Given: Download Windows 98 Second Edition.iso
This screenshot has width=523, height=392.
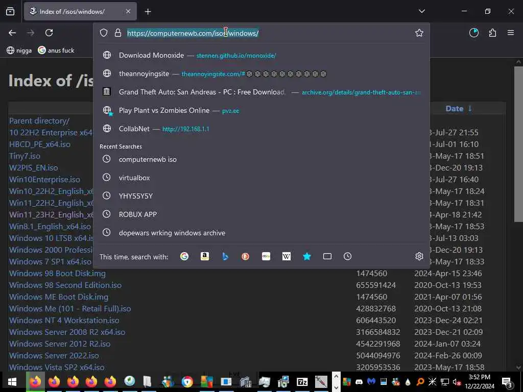Looking at the screenshot, I should coord(65,285).
